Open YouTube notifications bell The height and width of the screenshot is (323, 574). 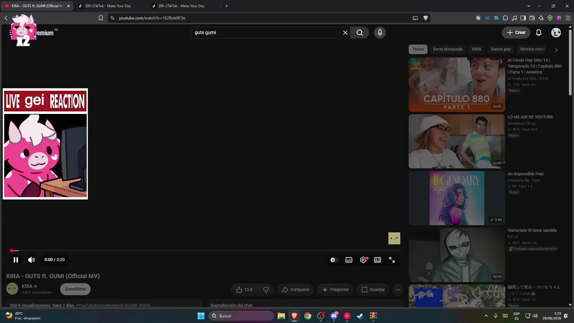coord(539,33)
